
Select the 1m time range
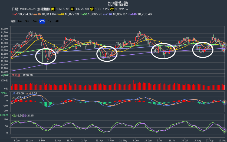(x=20, y=21)
